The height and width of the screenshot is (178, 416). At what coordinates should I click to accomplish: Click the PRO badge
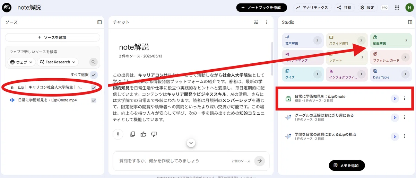[x=384, y=8]
